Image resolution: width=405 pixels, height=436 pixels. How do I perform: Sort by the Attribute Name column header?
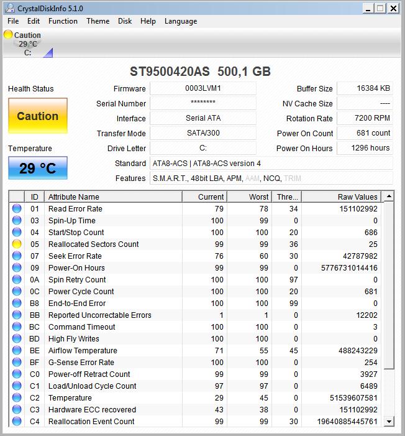pyautogui.click(x=113, y=197)
